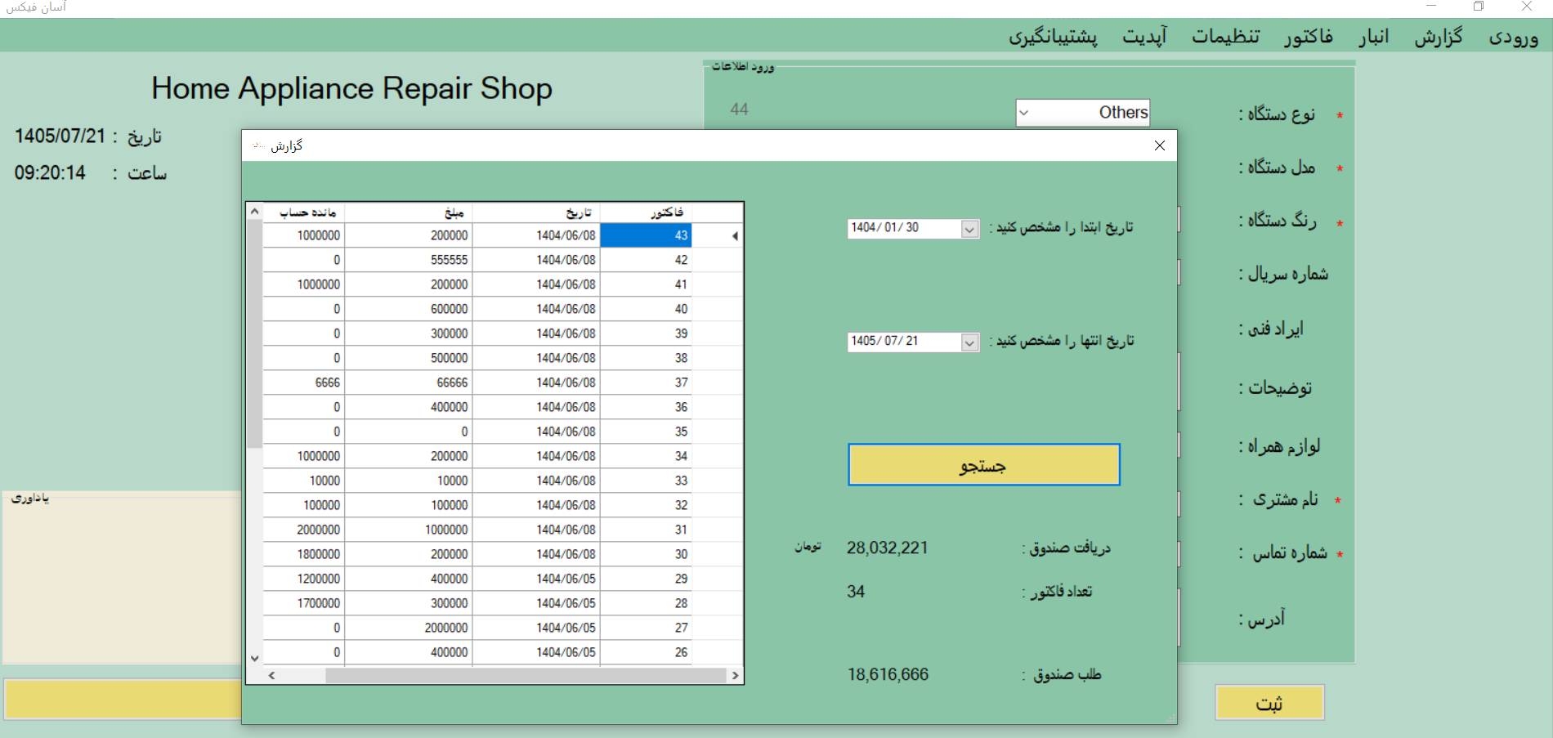Screen dimensions: 1553x738
Task: Select invoice number 37 cell
Action: [647, 382]
